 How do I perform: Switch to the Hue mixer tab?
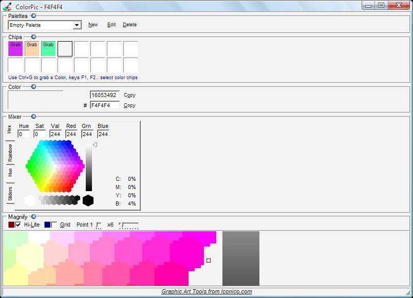point(10,172)
